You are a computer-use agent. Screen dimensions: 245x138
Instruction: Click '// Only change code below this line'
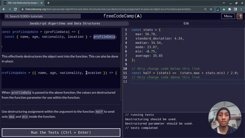(x=165, y=69)
